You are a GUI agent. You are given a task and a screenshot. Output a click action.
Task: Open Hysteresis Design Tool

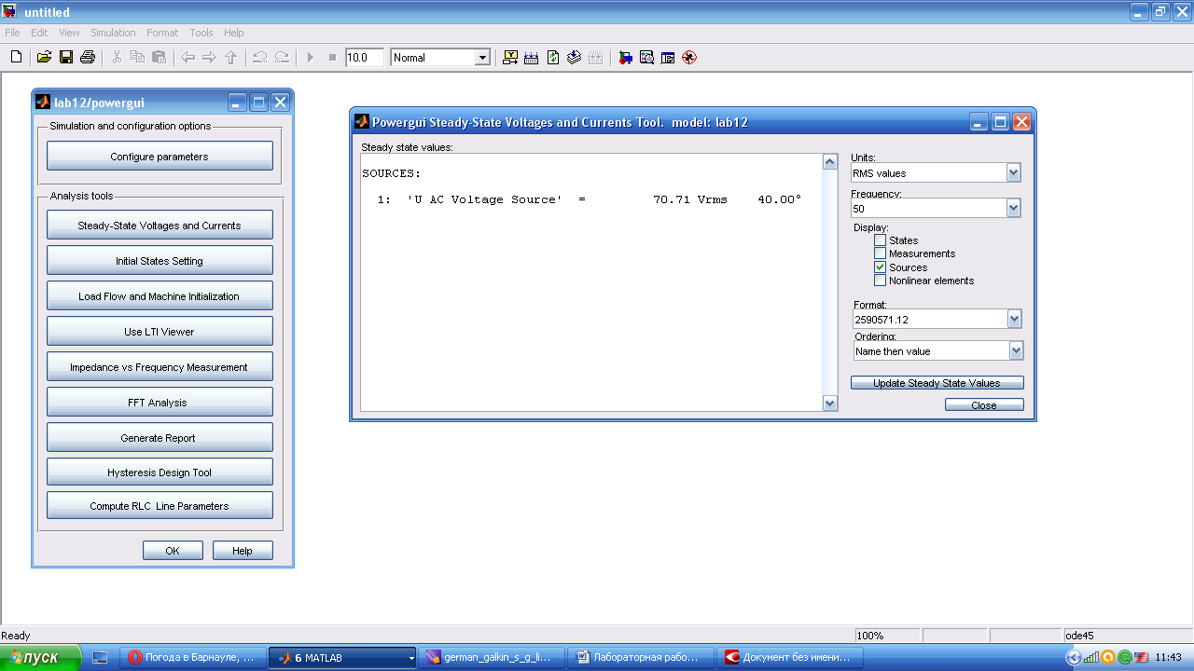[160, 472]
